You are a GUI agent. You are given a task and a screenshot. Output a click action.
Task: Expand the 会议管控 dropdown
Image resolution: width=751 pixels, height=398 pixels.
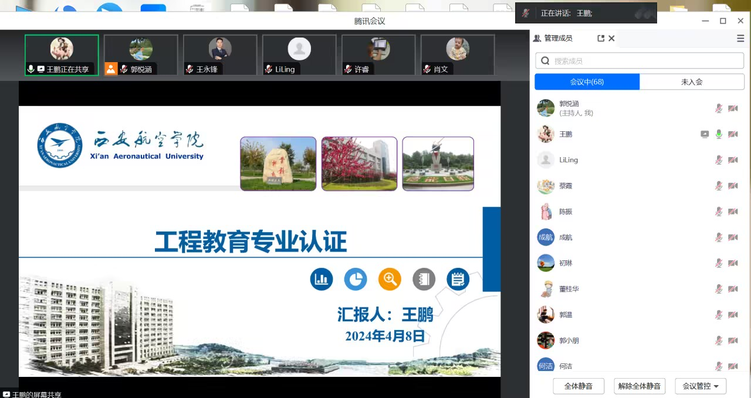[701, 386]
